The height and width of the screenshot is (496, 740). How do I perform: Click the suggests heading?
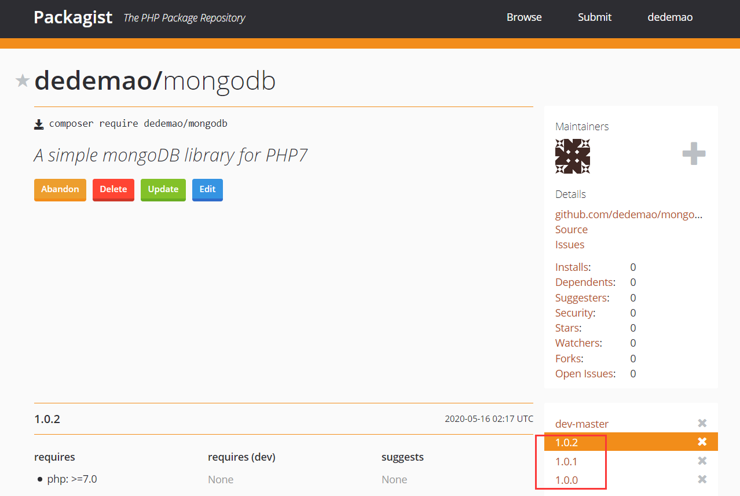402,457
